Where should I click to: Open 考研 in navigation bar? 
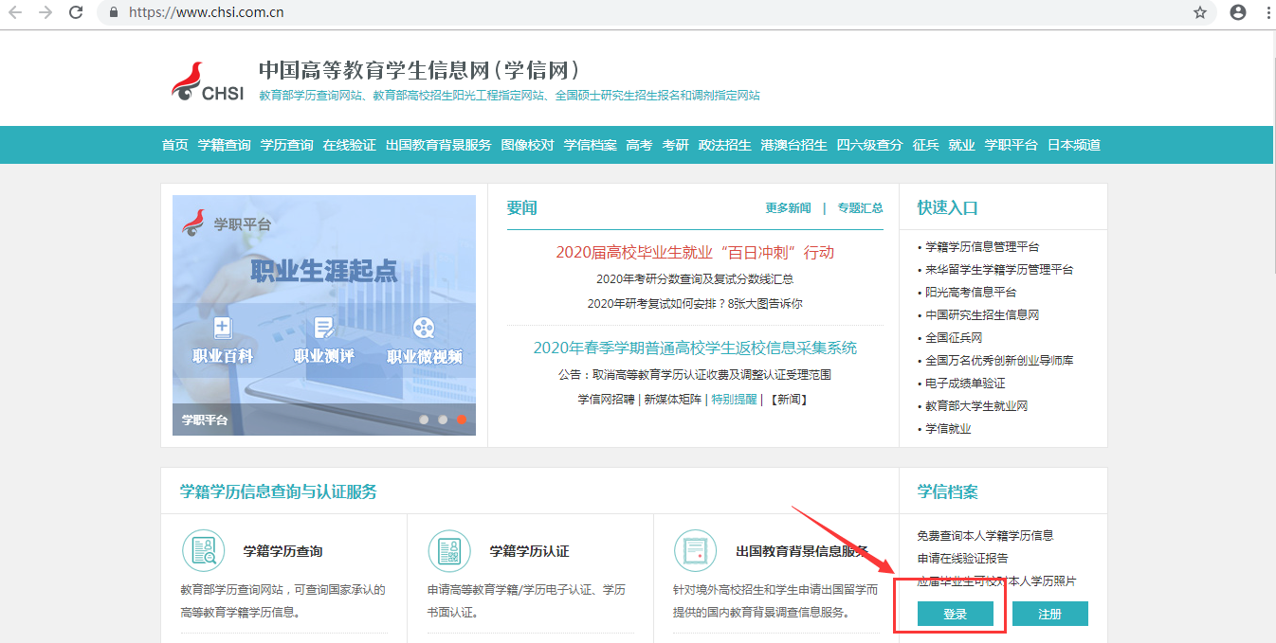pyautogui.click(x=675, y=145)
